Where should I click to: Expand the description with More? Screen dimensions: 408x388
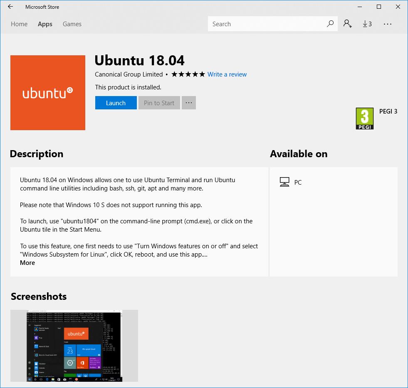tap(27, 262)
